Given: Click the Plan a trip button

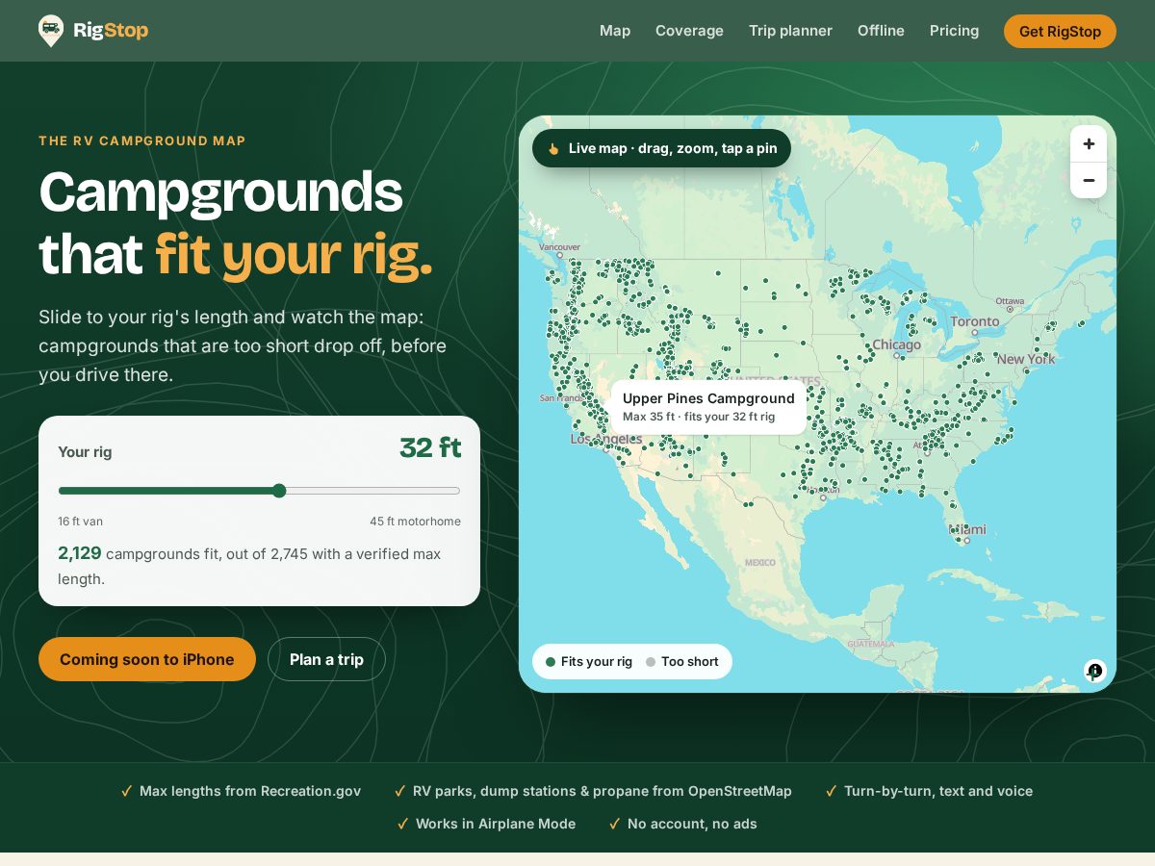Looking at the screenshot, I should (x=326, y=659).
